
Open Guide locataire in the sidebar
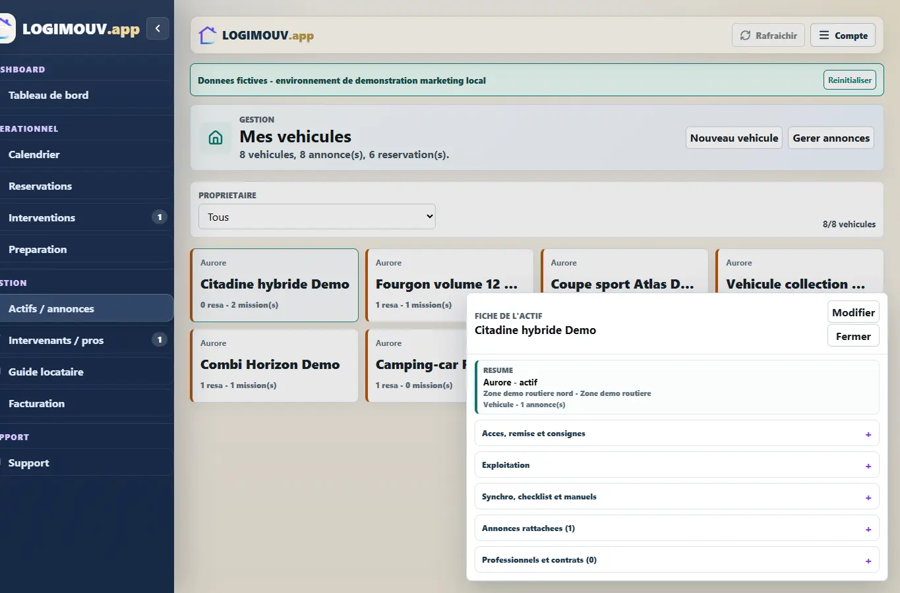pyautogui.click(x=86, y=372)
